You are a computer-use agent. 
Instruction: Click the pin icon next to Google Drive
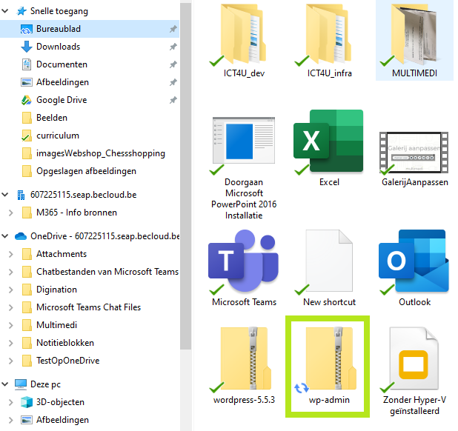(x=173, y=100)
